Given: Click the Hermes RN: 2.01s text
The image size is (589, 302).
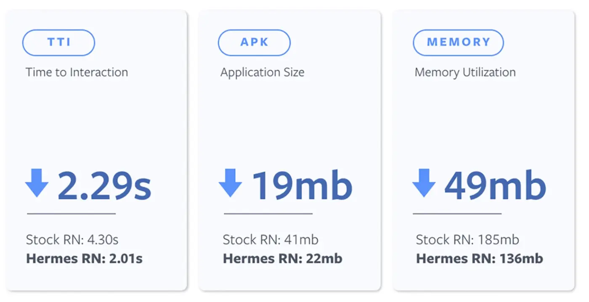Looking at the screenshot, I should [x=84, y=258].
